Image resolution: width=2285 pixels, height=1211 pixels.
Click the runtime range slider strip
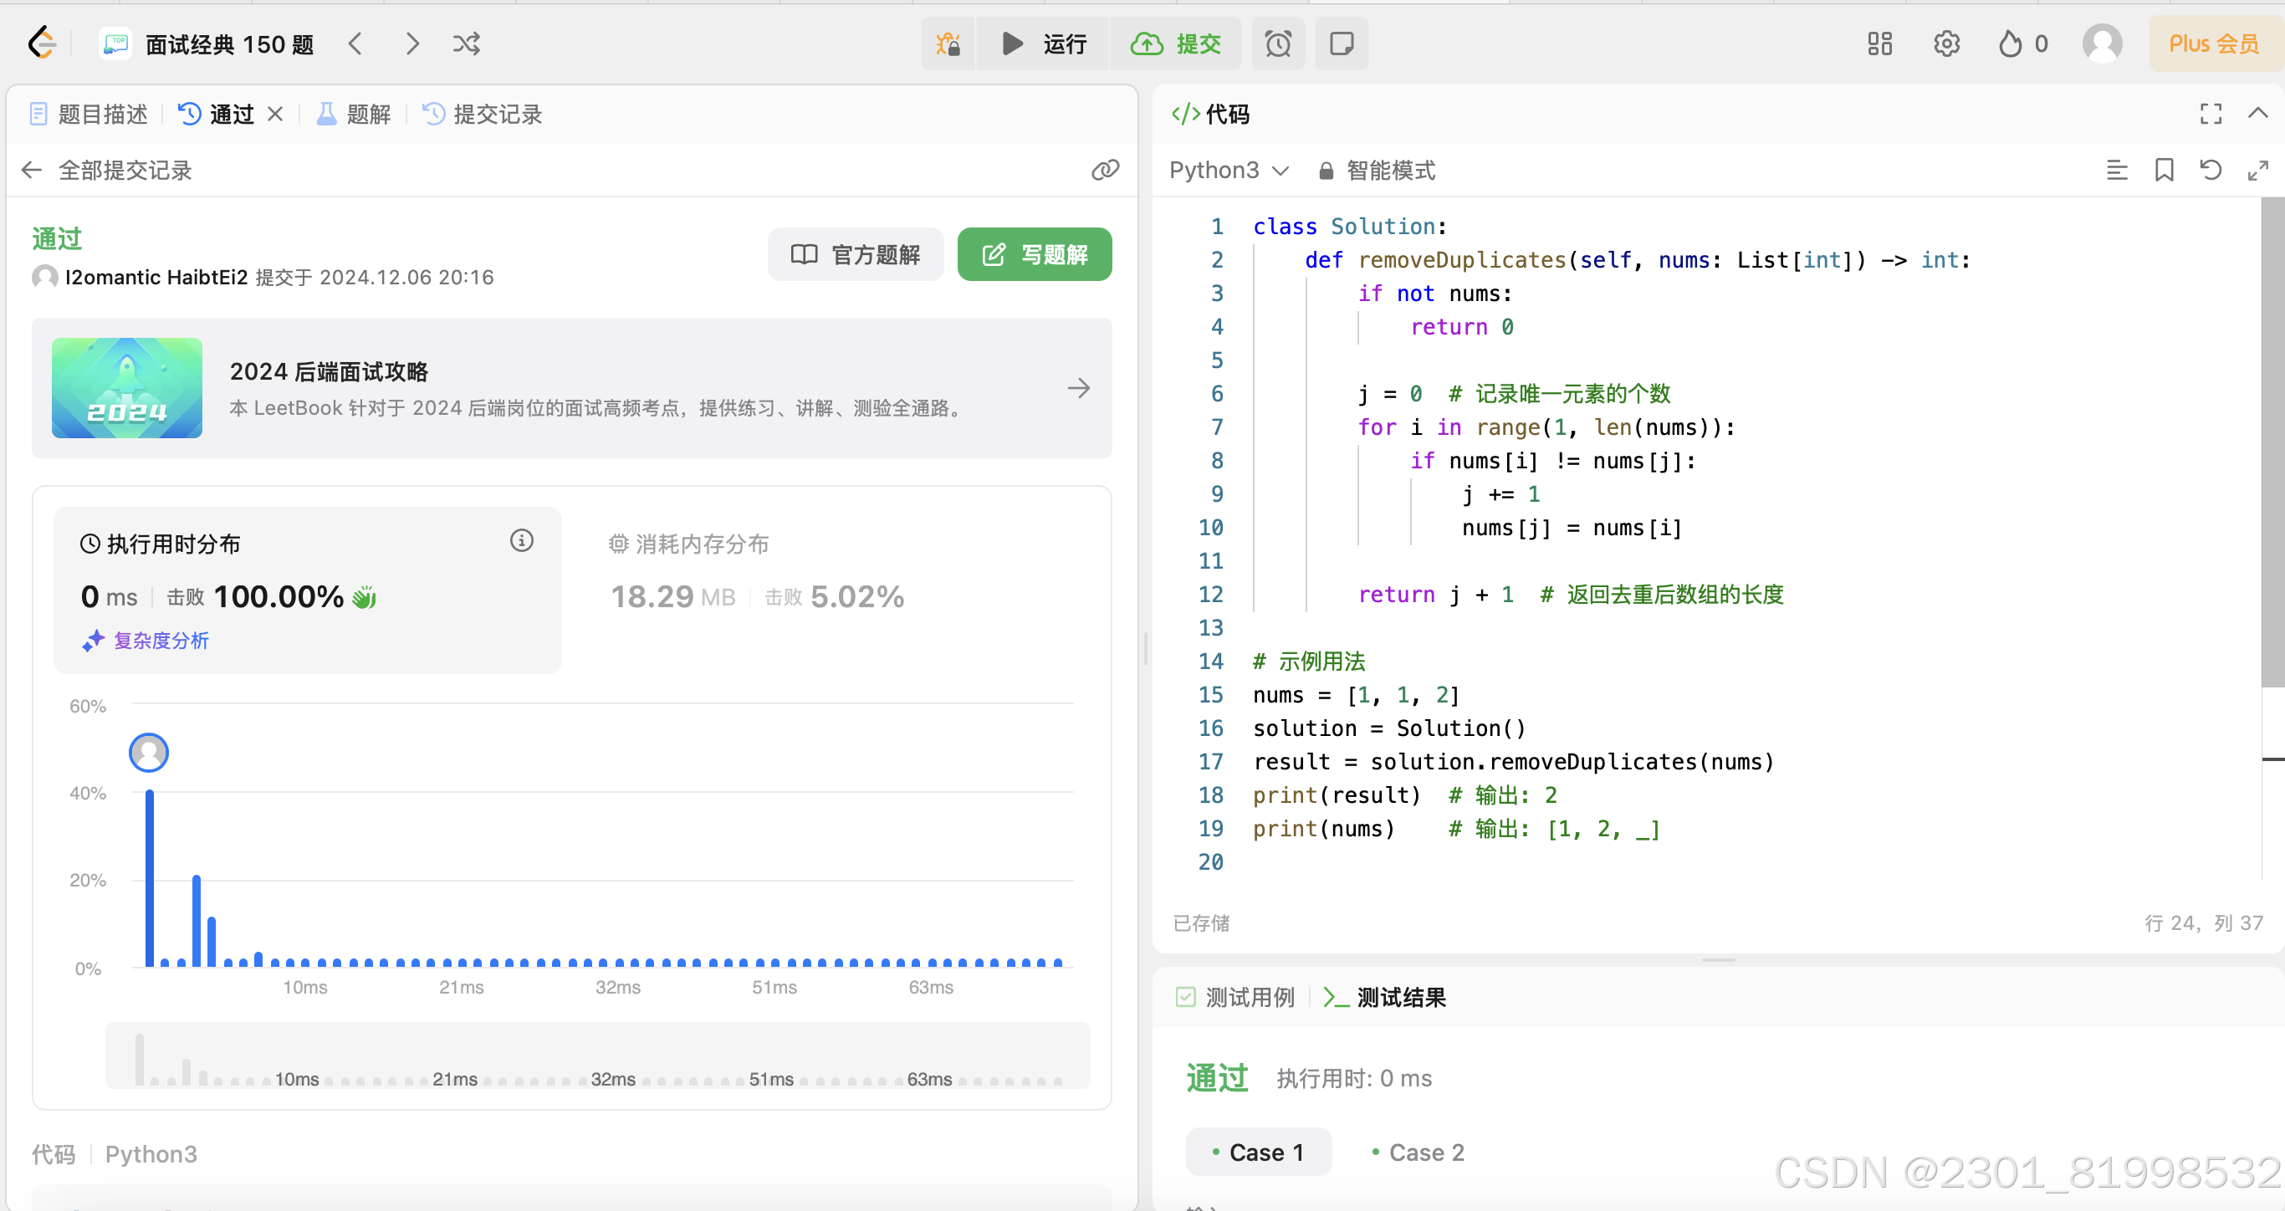(596, 1055)
